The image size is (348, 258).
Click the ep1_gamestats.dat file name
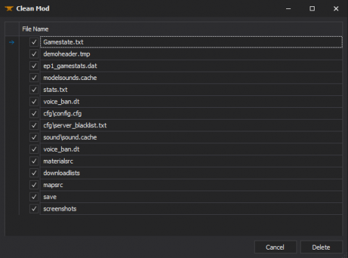click(x=191, y=66)
